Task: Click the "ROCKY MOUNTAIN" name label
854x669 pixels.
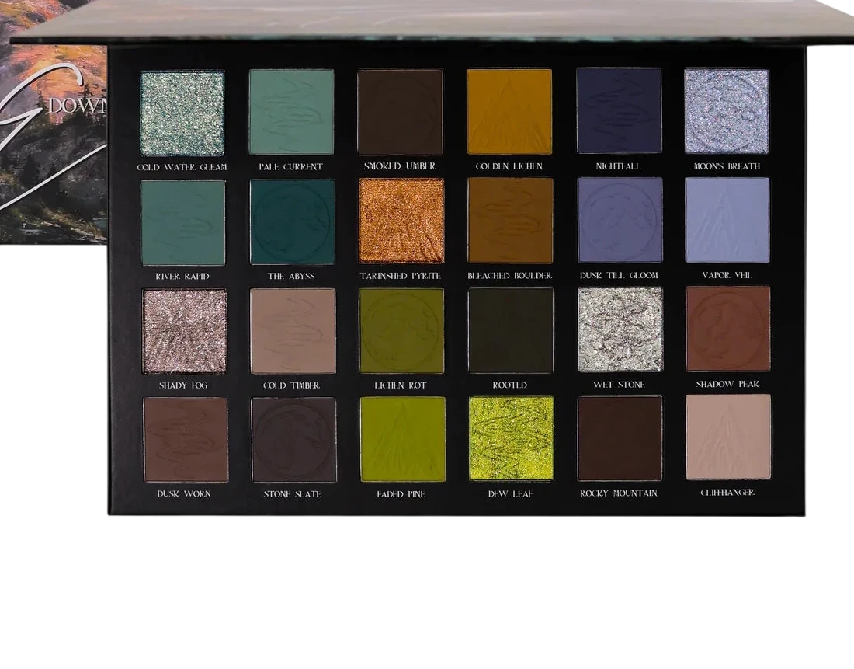Action: (619, 493)
